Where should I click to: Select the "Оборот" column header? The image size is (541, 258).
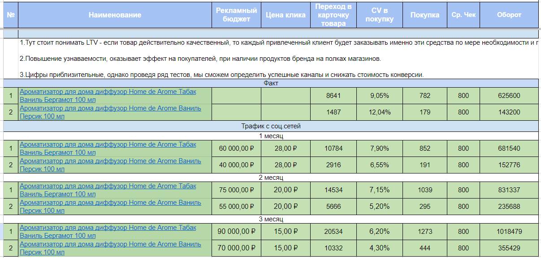[x=509, y=15]
